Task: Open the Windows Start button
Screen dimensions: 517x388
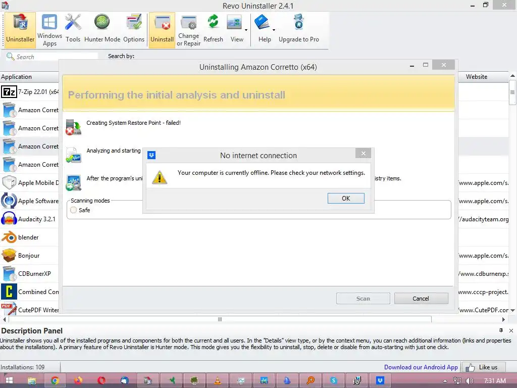Action: pyautogui.click(x=9, y=380)
